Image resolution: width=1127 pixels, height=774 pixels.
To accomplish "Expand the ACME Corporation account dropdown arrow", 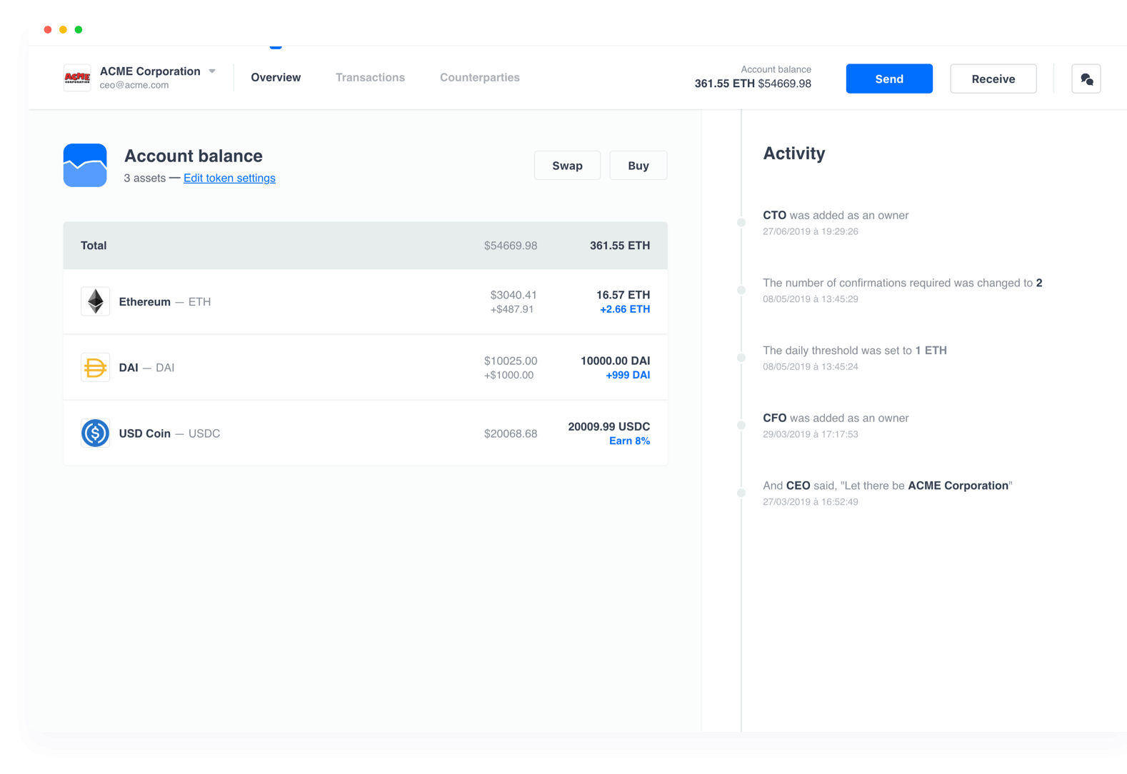I will click(x=212, y=71).
